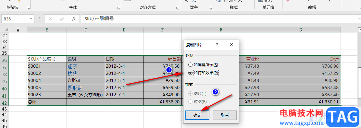Select column E header
This screenshot has height=128, width=361.
[162, 29]
